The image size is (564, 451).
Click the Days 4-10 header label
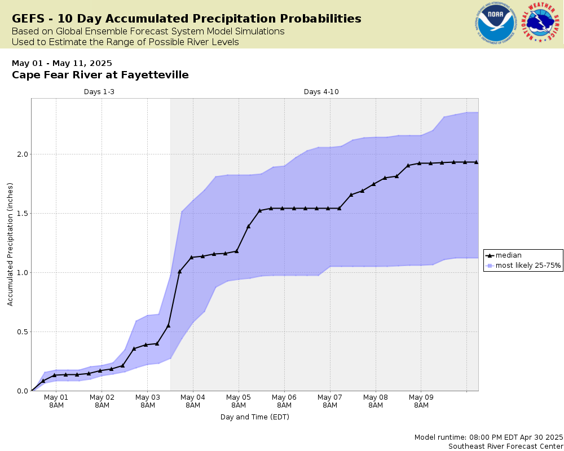point(321,92)
